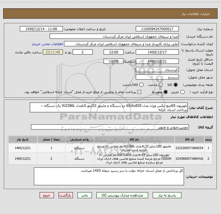221x214 pixels.
Task: Click the جزئیات اطلاعات نیاز header title
Action: pos(195,14)
